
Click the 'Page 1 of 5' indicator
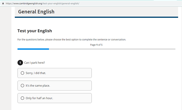point(96,45)
